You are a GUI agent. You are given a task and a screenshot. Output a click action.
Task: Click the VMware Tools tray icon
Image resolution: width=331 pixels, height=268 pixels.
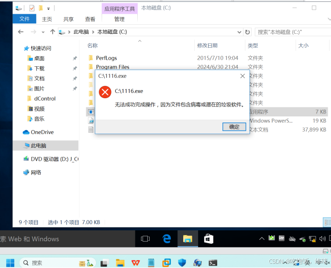tap(282, 238)
